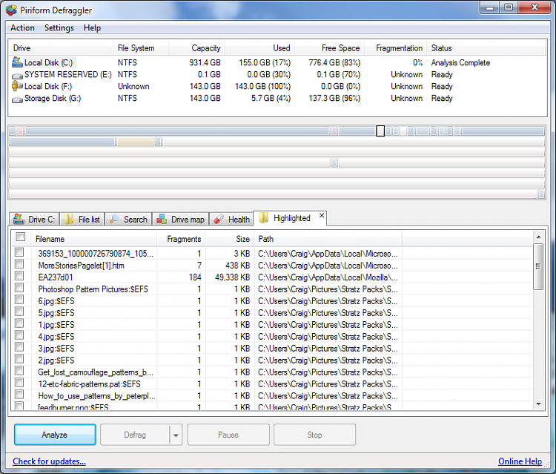This screenshot has width=556, height=474.
Task: Check the 1.jpg:$EFS checkbox
Action: 19,323
